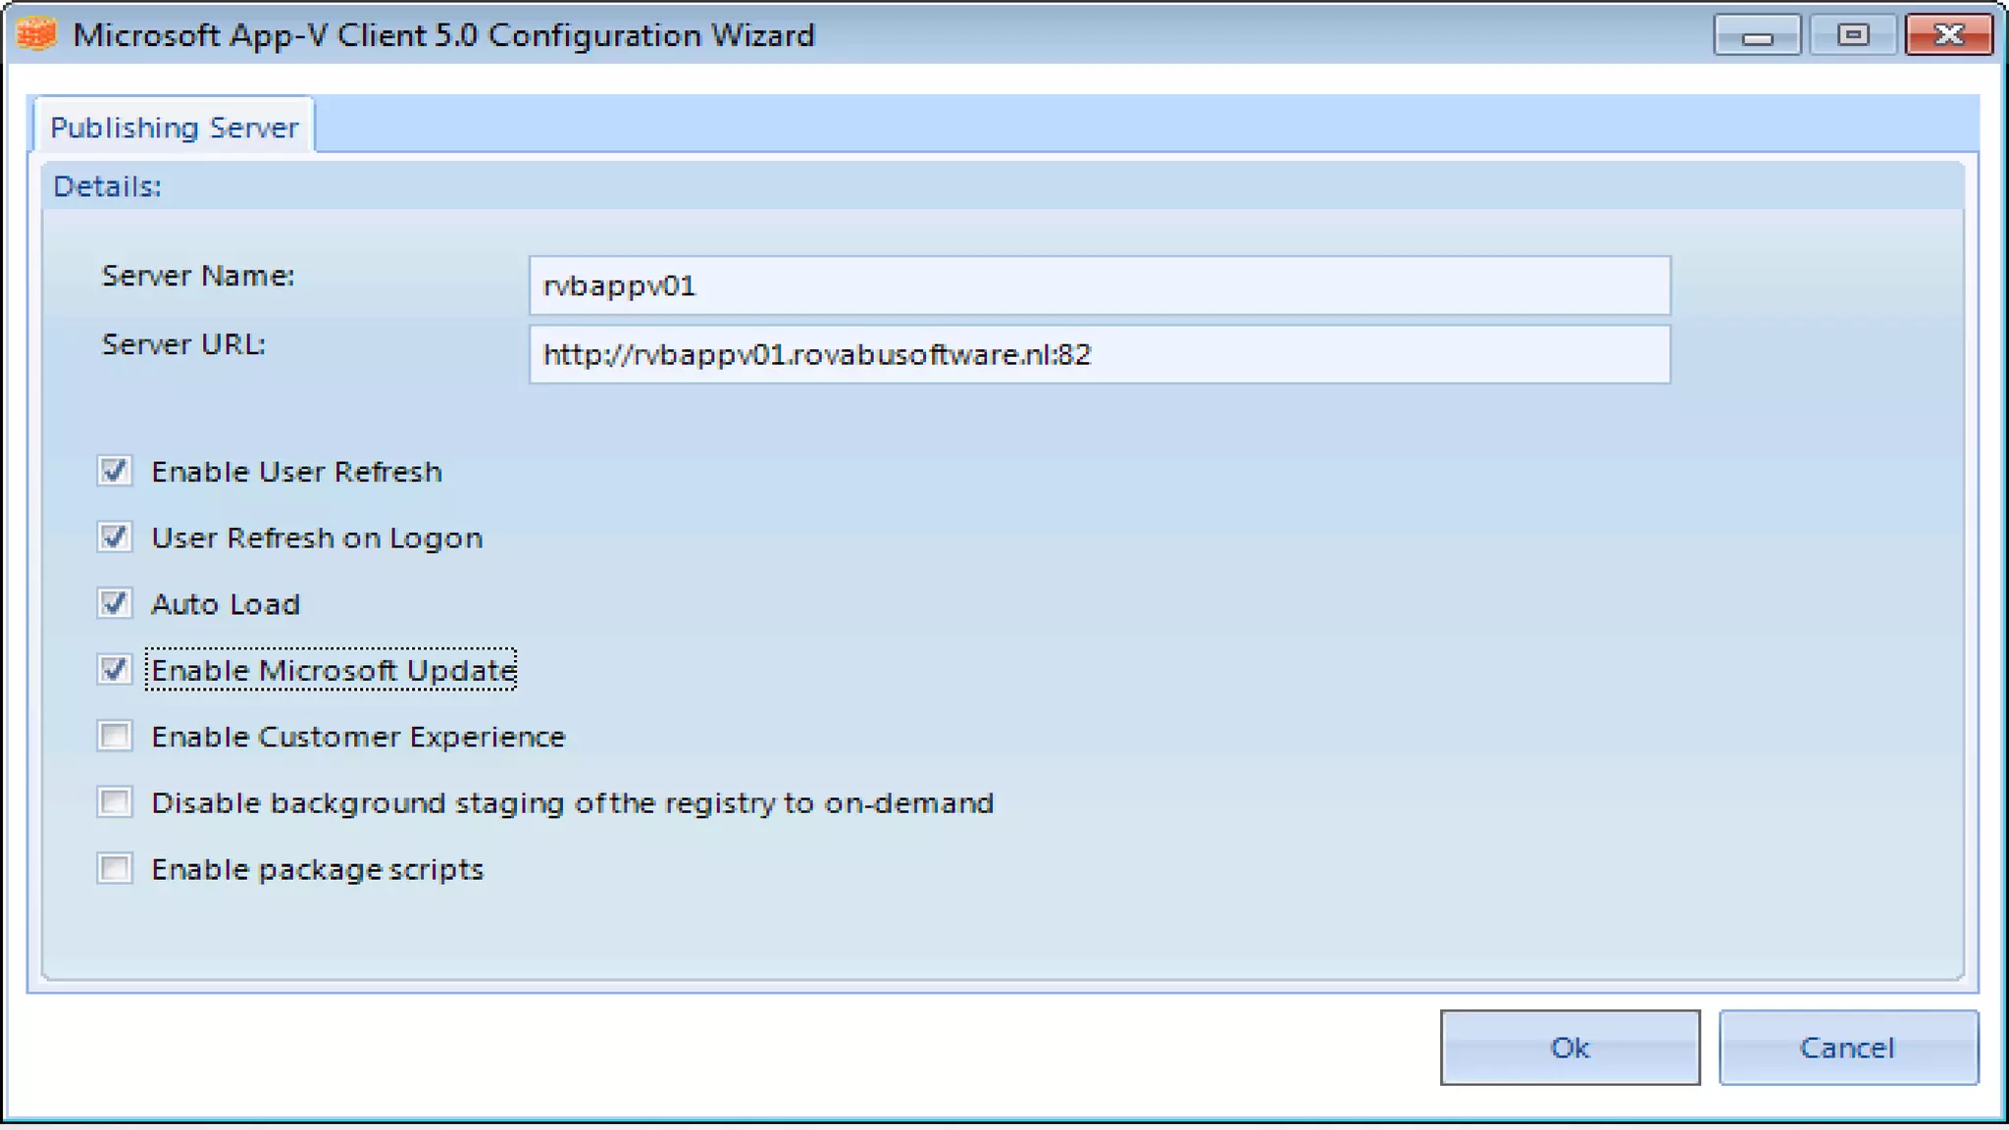The image size is (2009, 1130).
Task: Uncheck Enable User Refresh checkbox
Action: (x=115, y=471)
